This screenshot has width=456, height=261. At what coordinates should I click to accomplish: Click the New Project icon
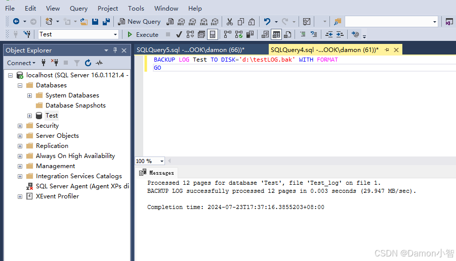(49, 22)
